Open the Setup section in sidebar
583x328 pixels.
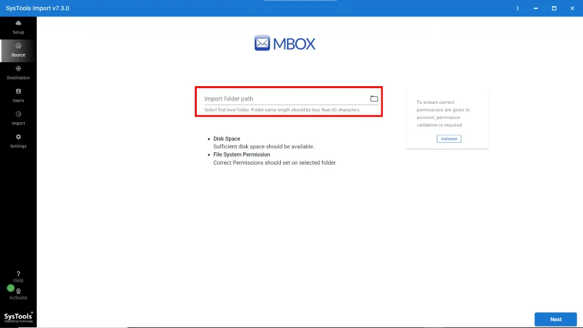click(18, 27)
